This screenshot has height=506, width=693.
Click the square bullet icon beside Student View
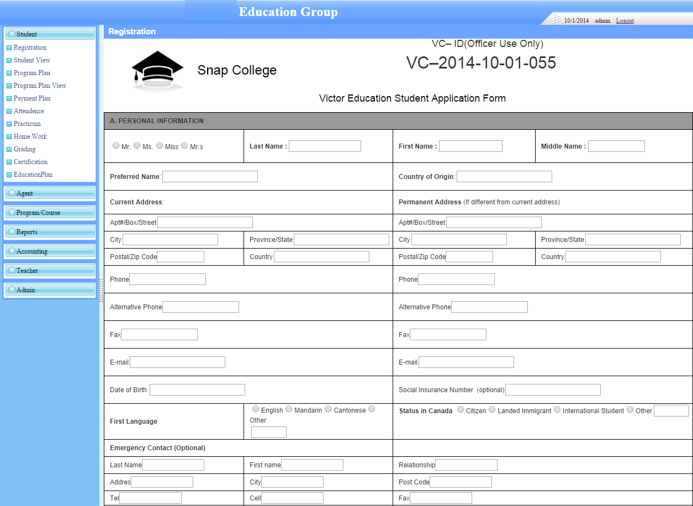coord(9,61)
